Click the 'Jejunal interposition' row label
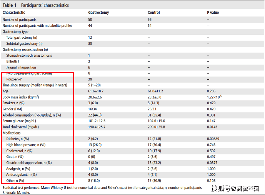Screen dimensions: 265x195 pos(22,67)
